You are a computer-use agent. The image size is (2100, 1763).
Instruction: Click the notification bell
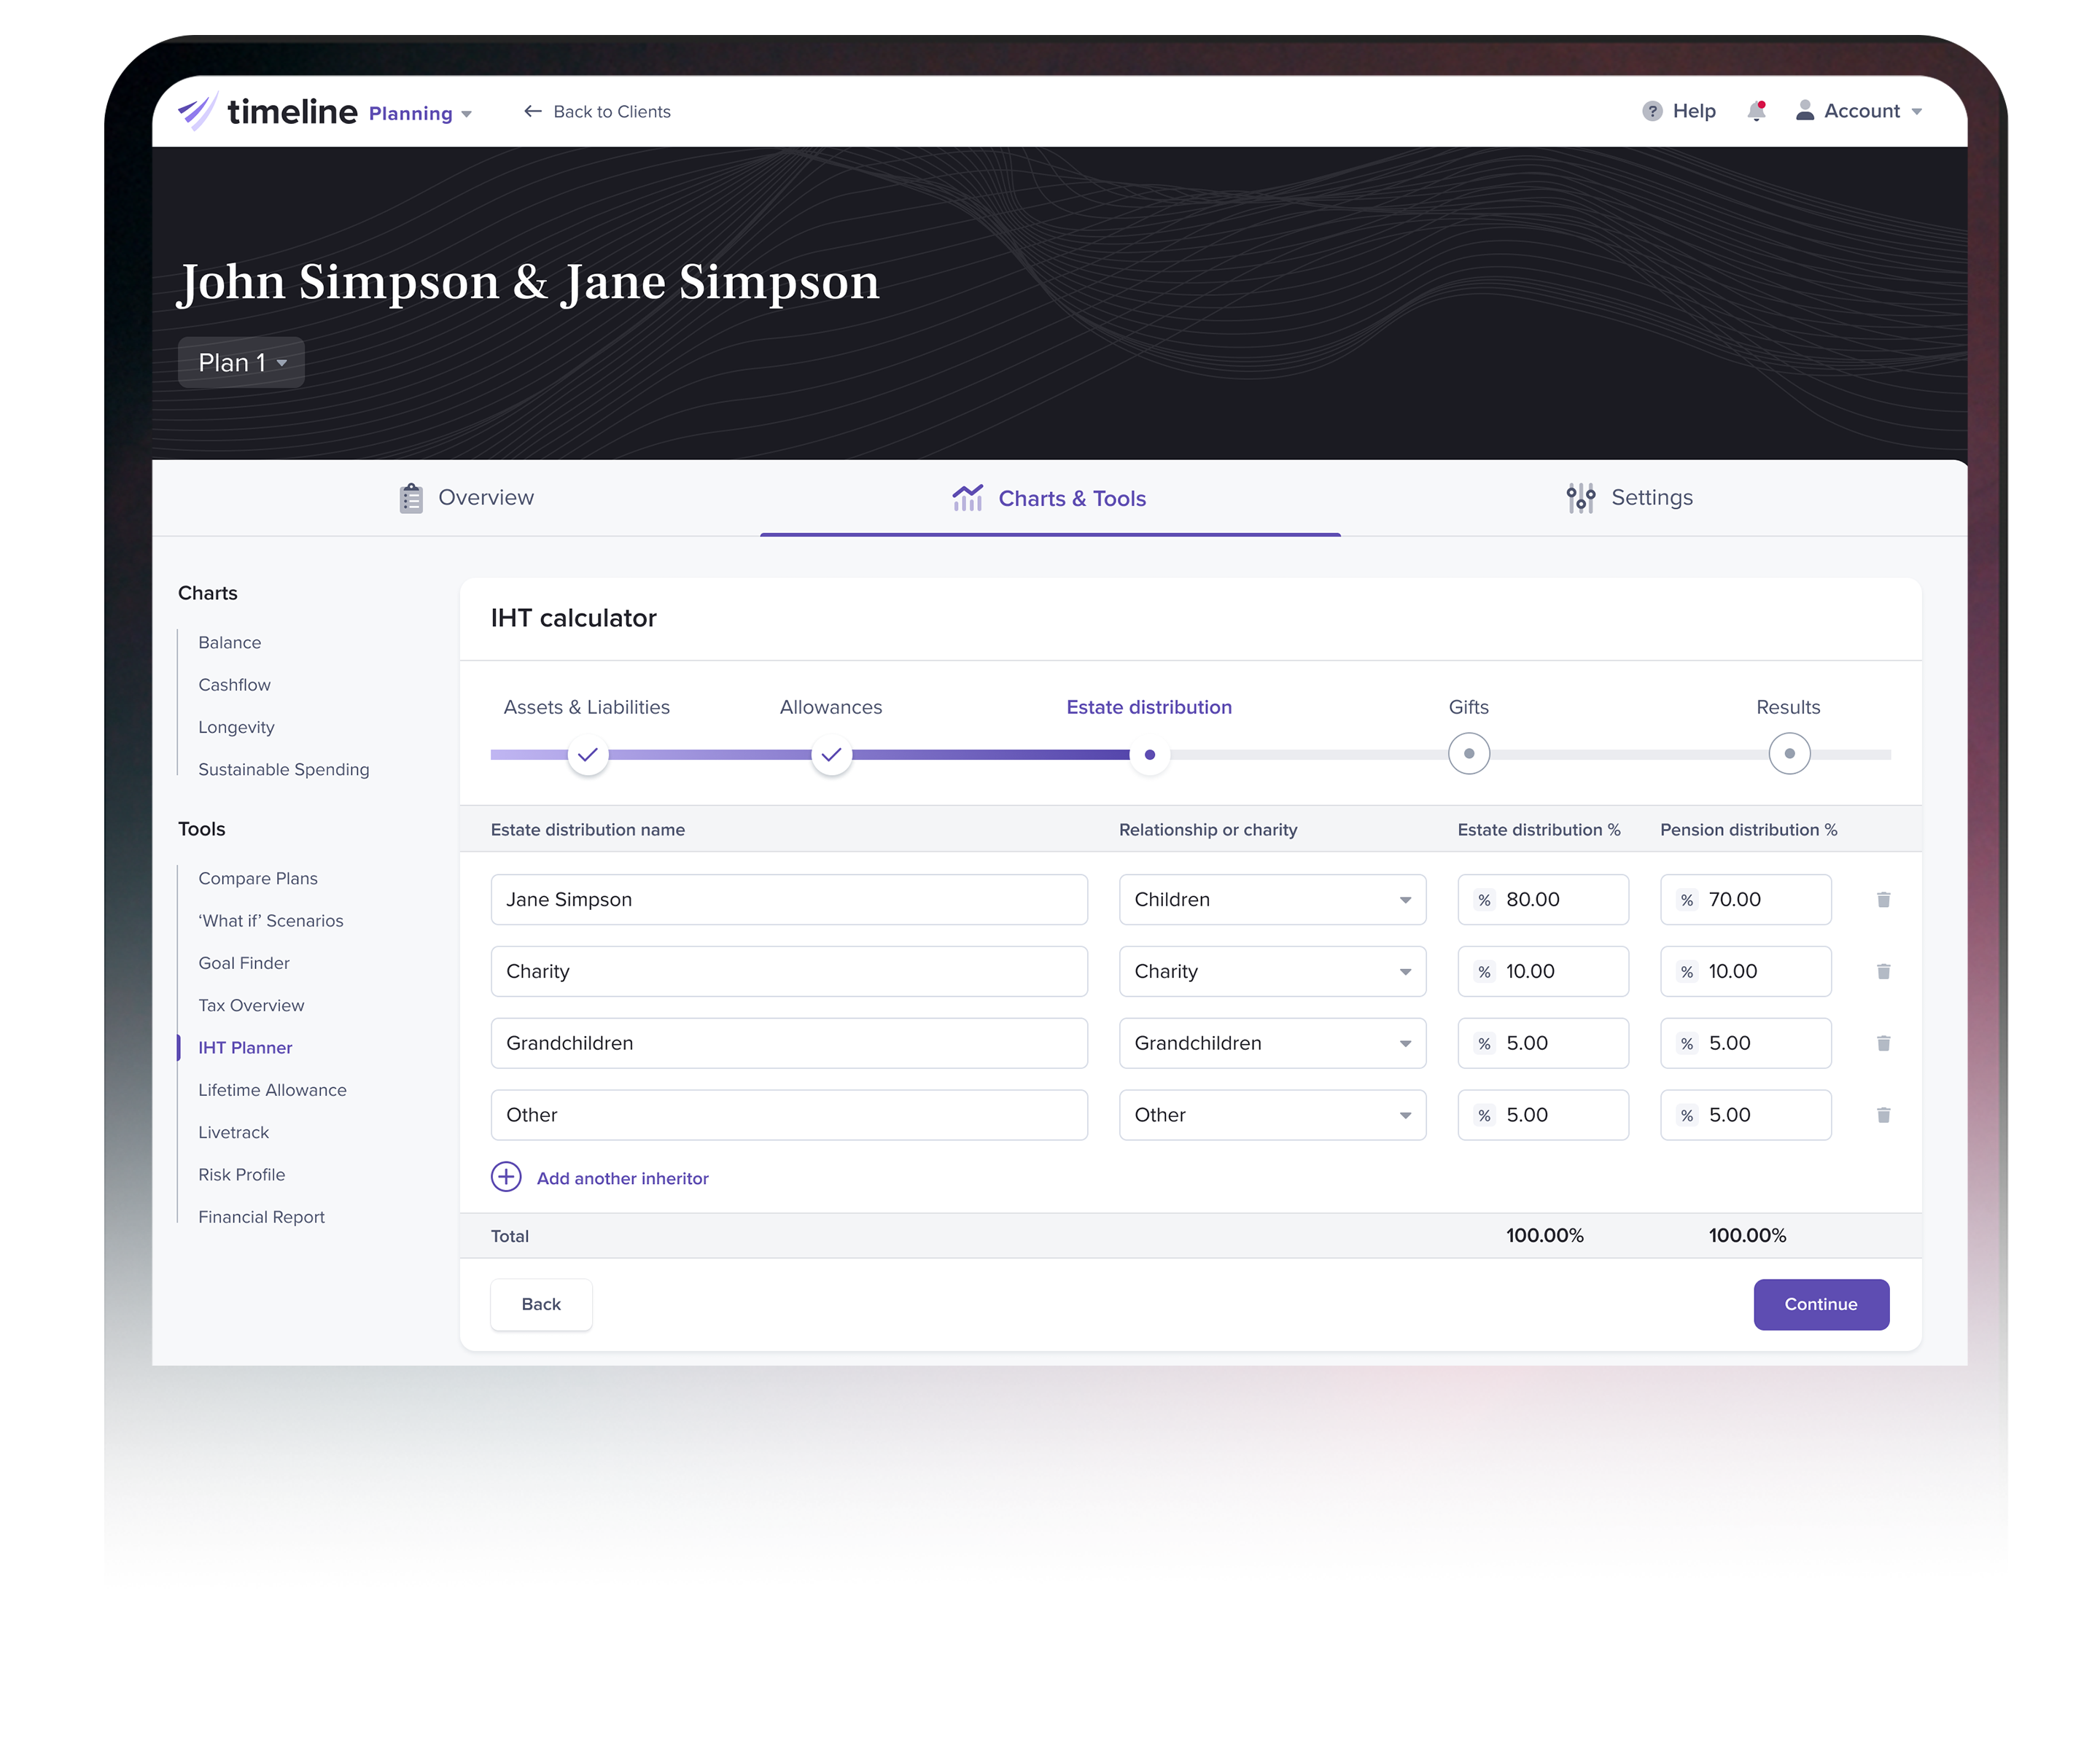click(1757, 111)
